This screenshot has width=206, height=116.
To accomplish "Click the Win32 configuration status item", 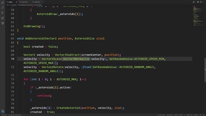I will [196, 115].
